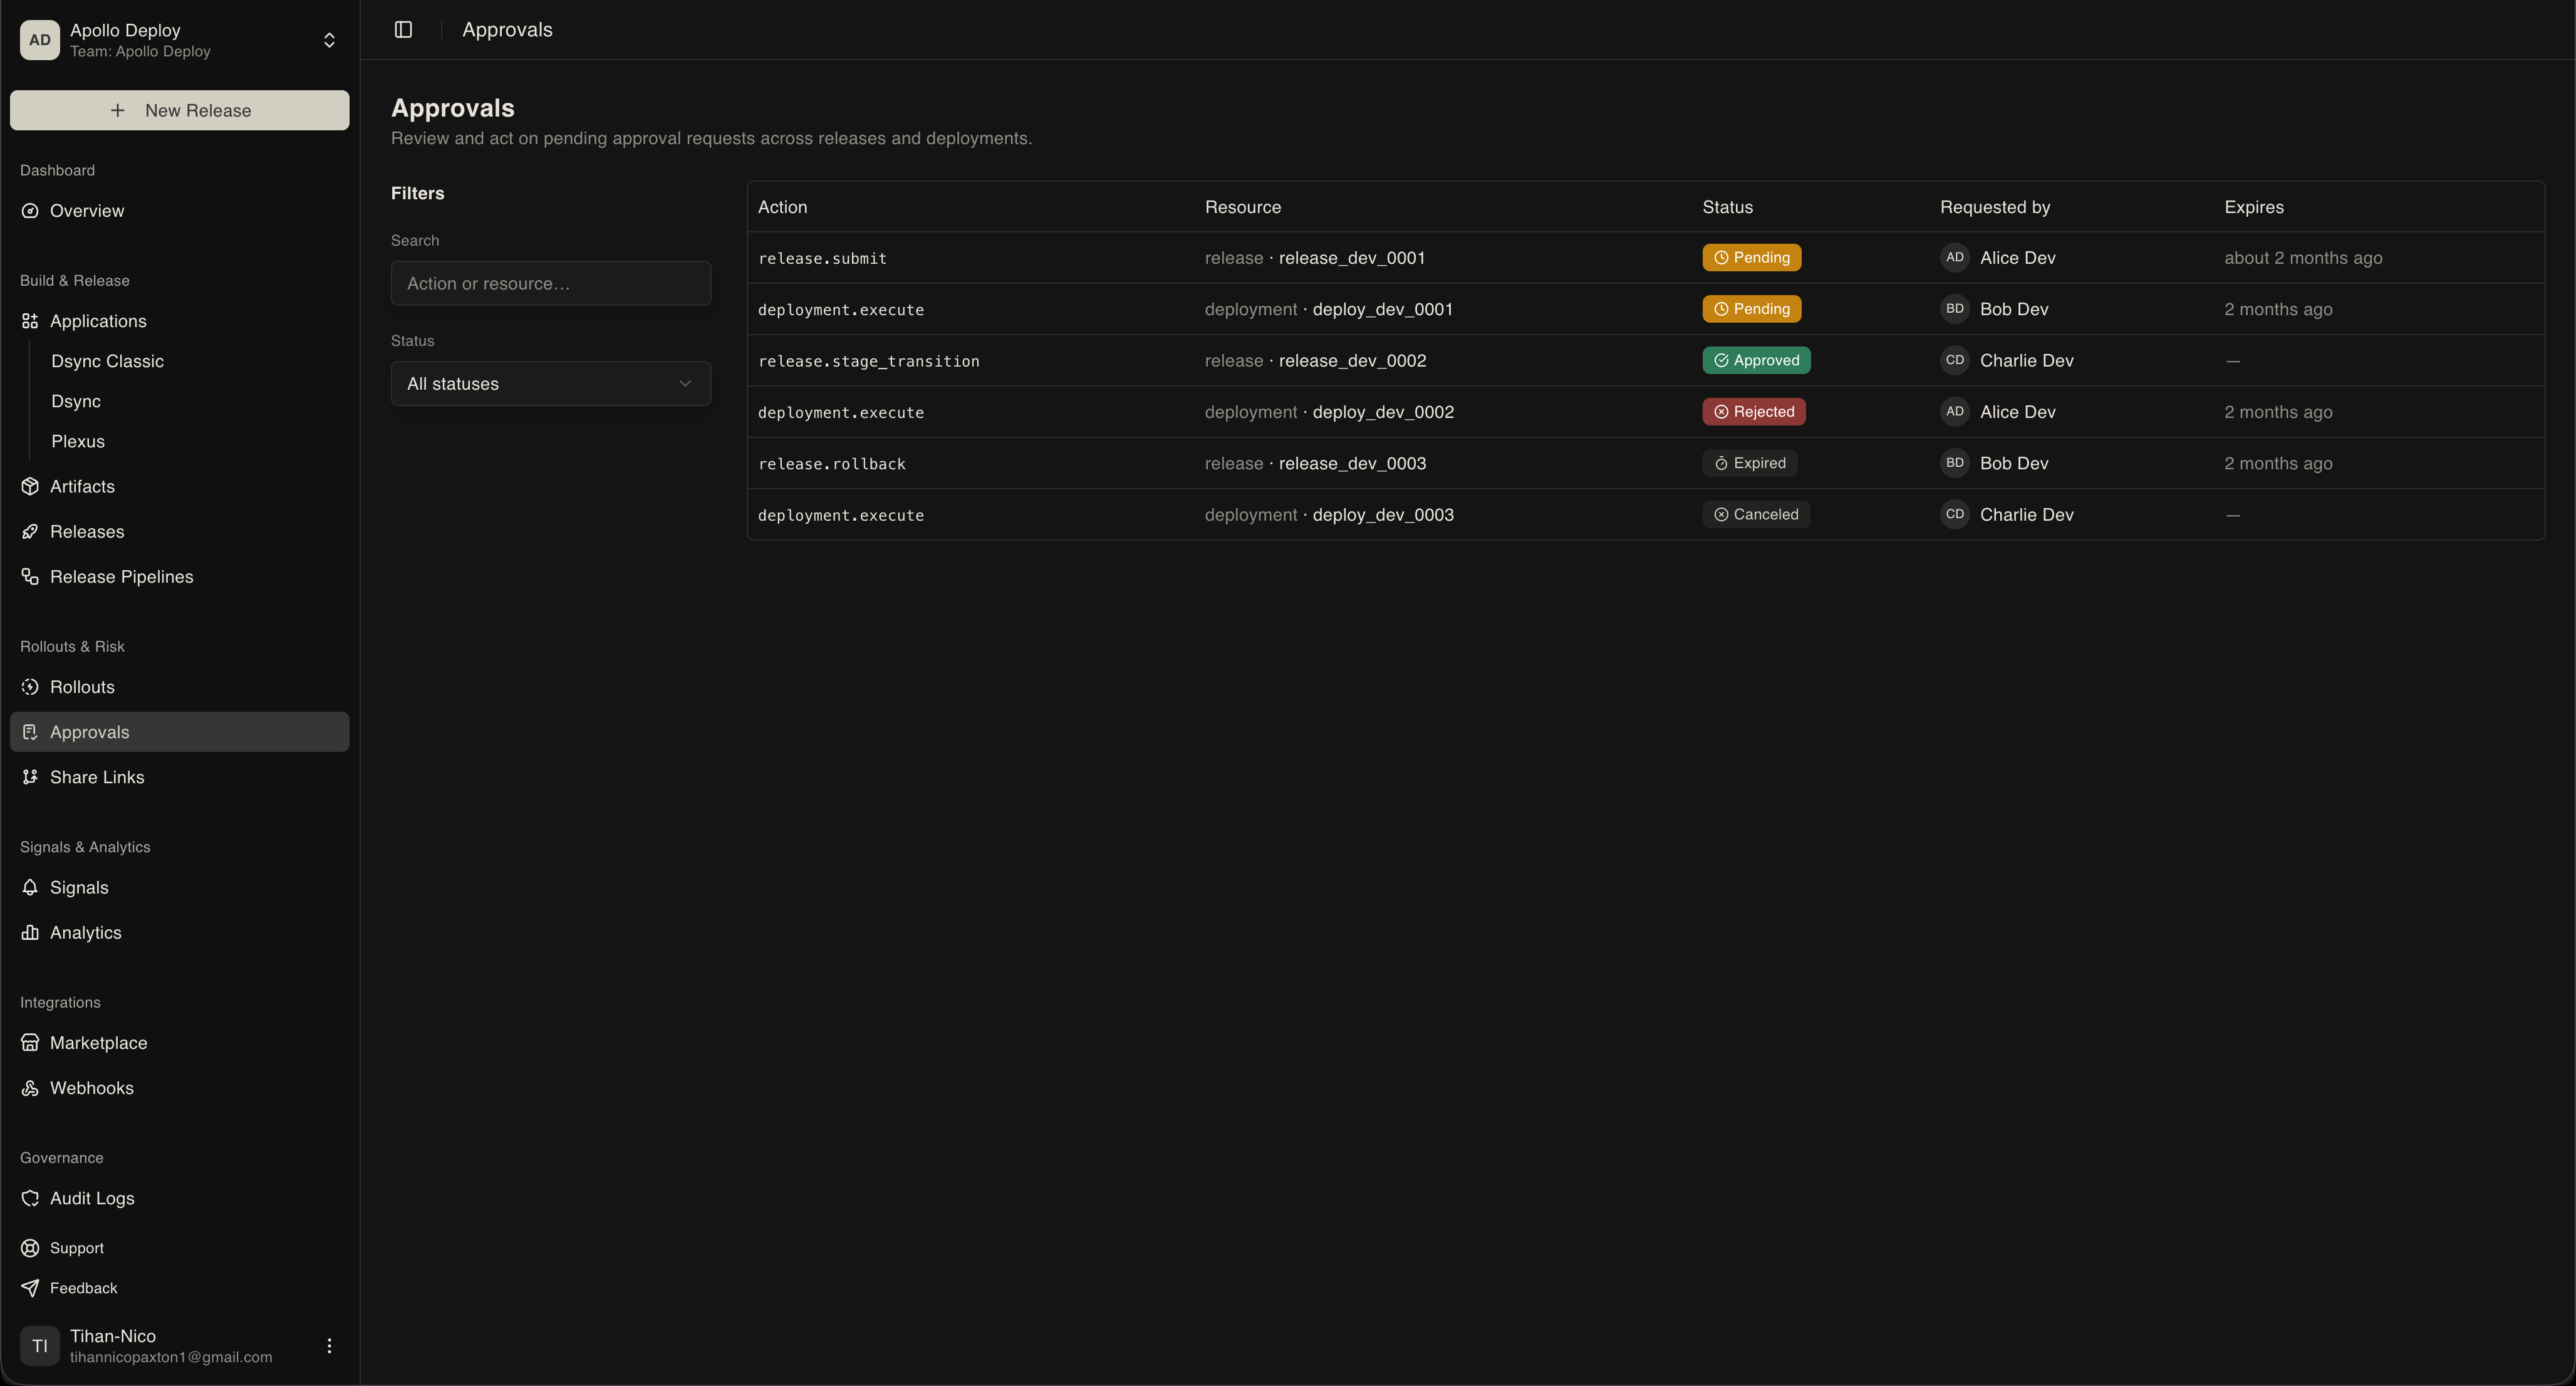Go to Rollouts page
This screenshot has width=2576, height=1386.
180,687
